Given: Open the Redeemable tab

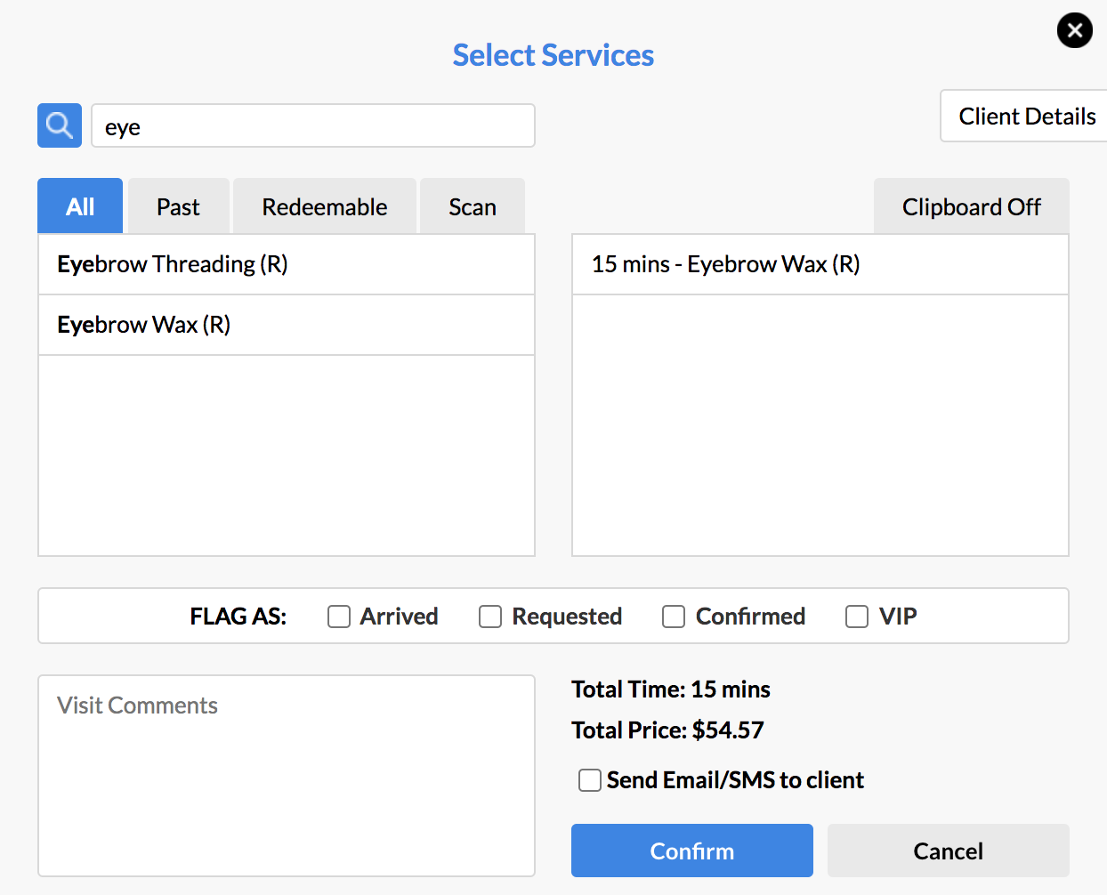Looking at the screenshot, I should point(325,206).
